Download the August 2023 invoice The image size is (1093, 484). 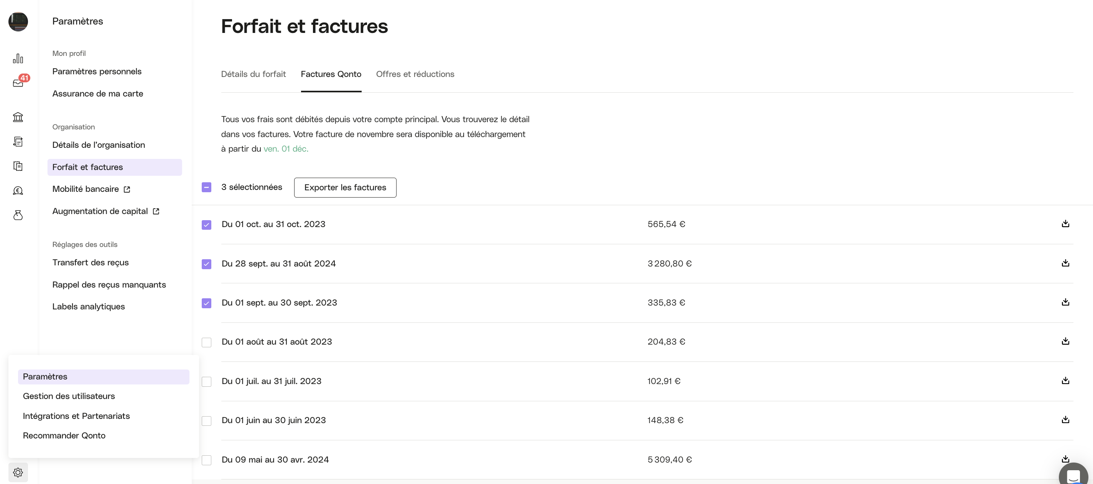[1065, 341]
